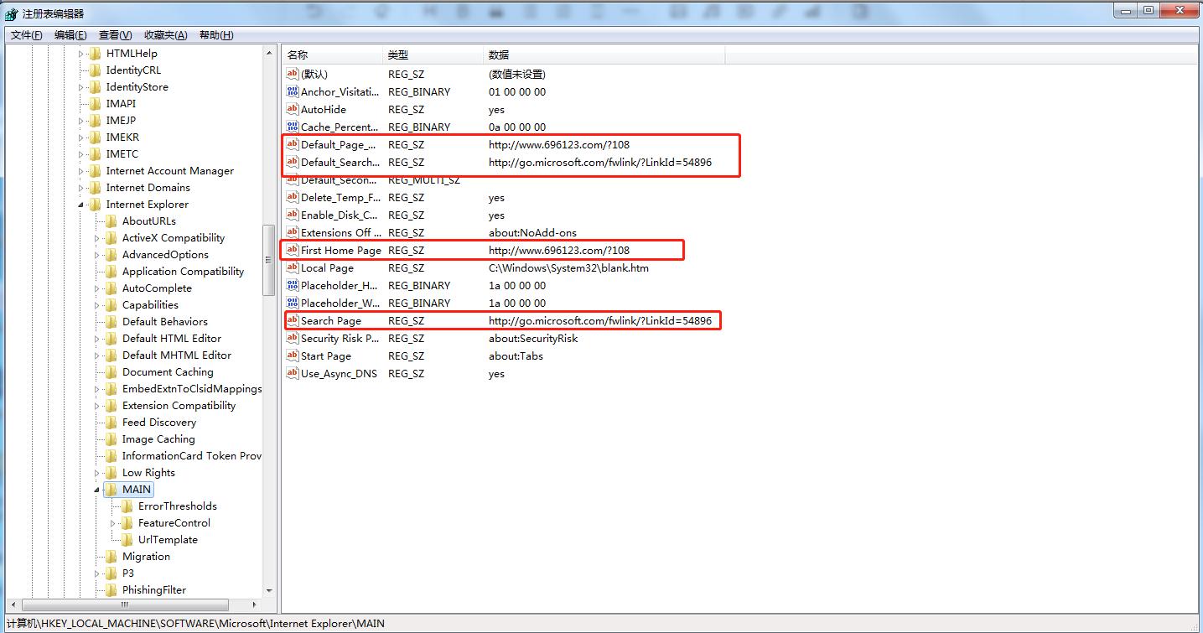The image size is (1203, 633).
Task: Select the ErrorThresholds folder icon
Action: pyautogui.click(x=127, y=506)
